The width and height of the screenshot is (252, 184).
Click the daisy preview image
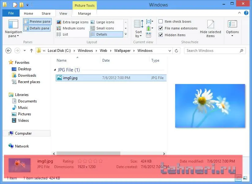210,106
